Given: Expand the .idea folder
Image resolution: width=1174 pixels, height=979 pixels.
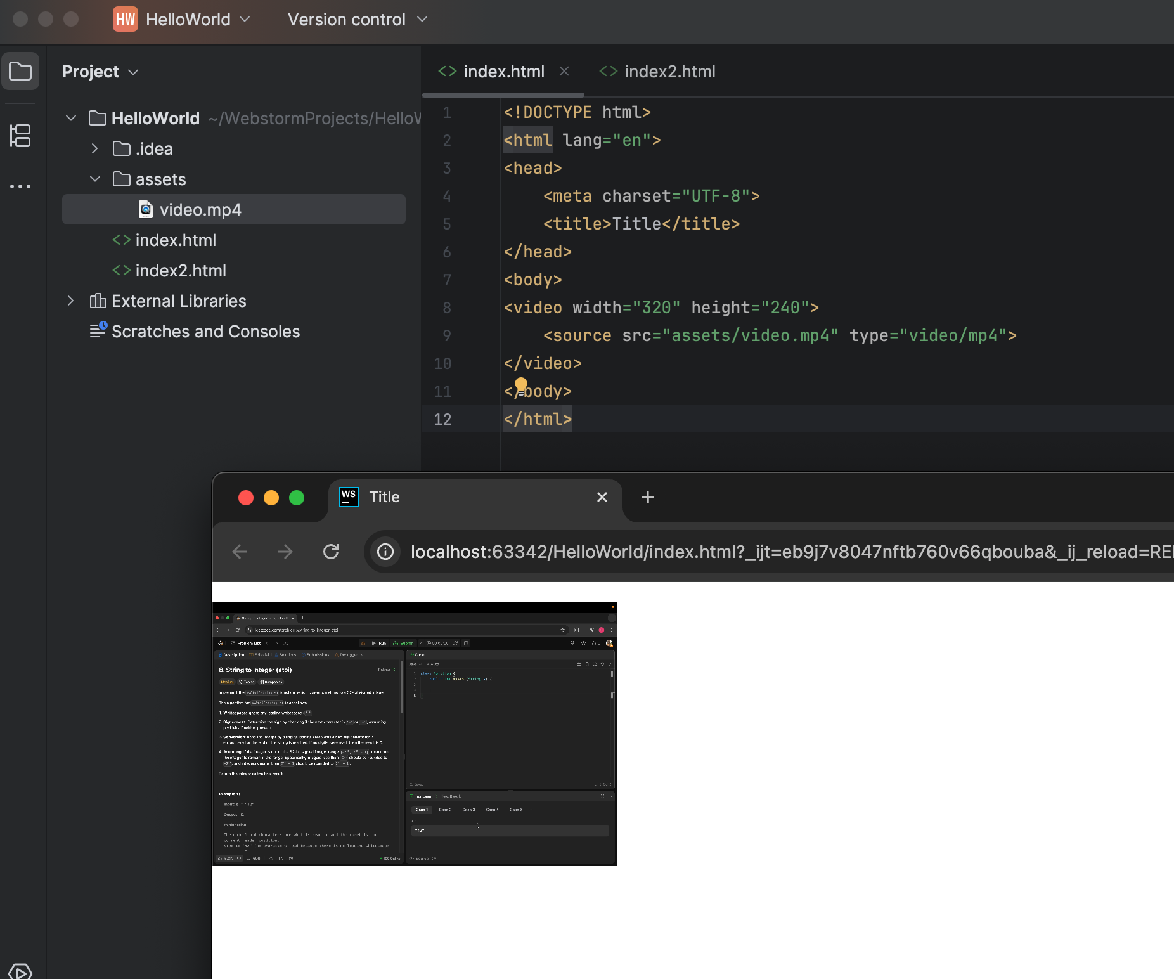Looking at the screenshot, I should click(x=95, y=148).
